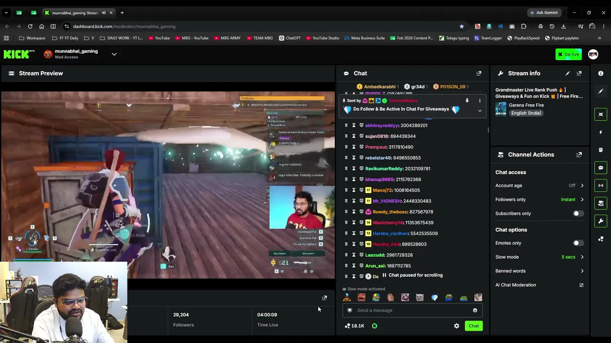Ban user Prempaul with shield icon
Screen dimensions: 611x343
(x=361, y=147)
